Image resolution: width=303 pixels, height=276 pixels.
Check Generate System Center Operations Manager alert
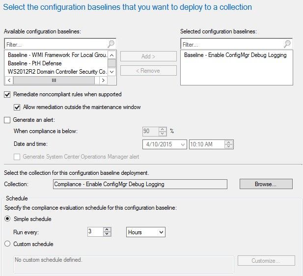(17, 157)
